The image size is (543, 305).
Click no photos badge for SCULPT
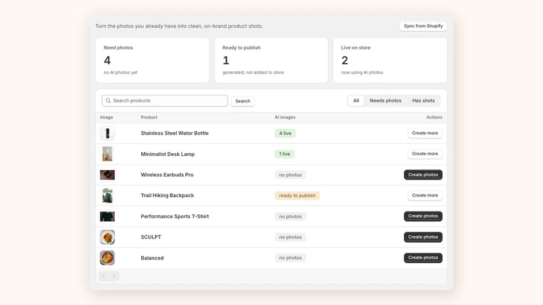pos(291,237)
